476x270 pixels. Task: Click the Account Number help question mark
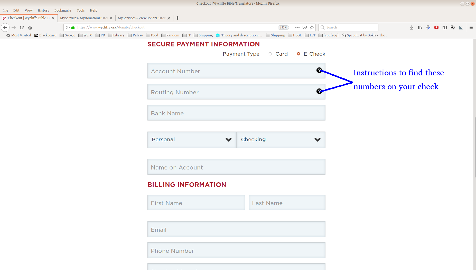coord(319,70)
